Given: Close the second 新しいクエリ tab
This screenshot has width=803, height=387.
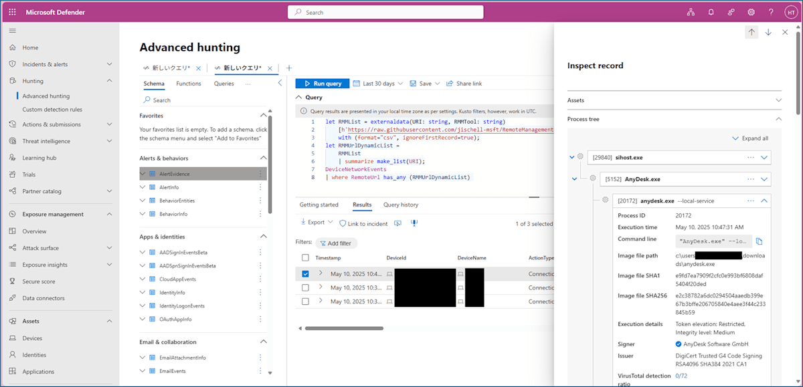Looking at the screenshot, I should click(270, 68).
